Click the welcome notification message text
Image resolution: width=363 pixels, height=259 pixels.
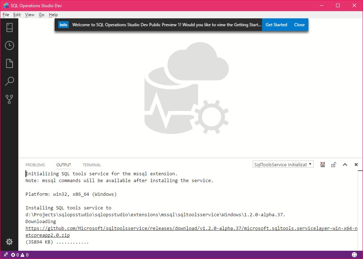(x=167, y=25)
